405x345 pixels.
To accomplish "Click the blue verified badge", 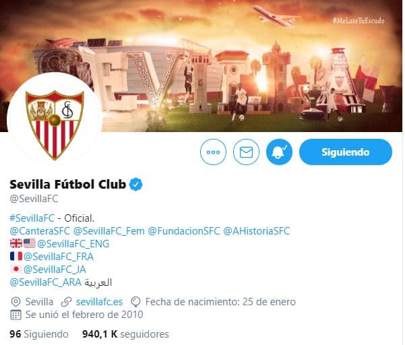I will pyautogui.click(x=136, y=185).
